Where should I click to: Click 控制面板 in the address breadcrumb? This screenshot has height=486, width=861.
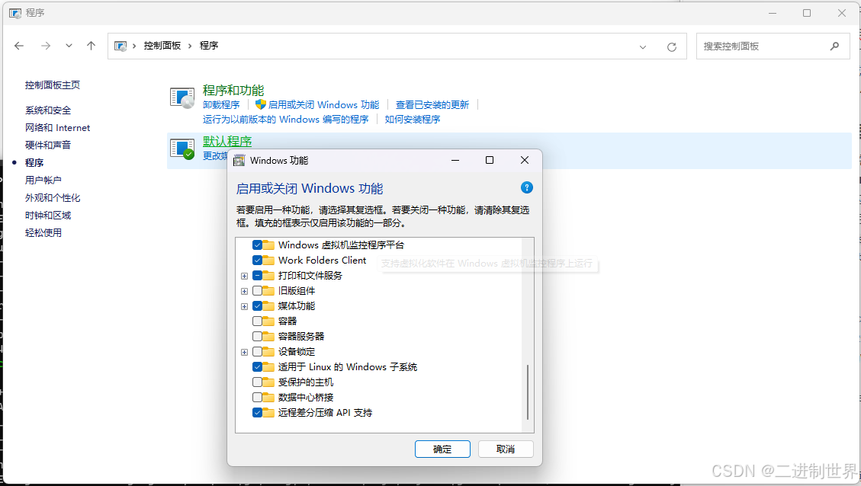162,46
